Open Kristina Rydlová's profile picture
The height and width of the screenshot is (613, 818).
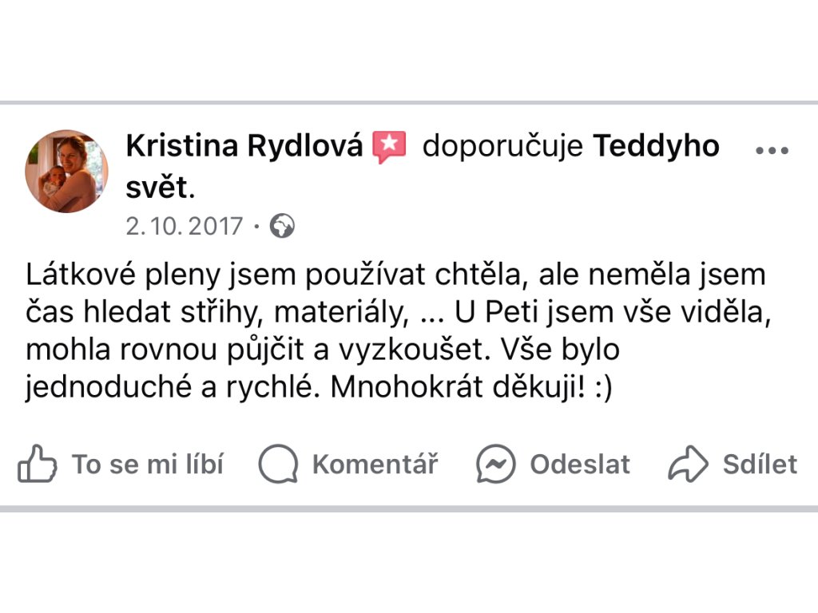[66, 171]
